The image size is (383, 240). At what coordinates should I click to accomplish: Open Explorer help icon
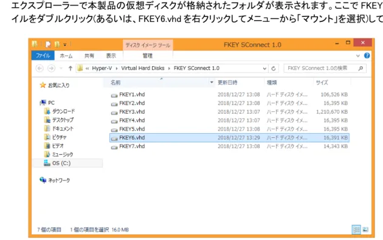[x=367, y=56]
